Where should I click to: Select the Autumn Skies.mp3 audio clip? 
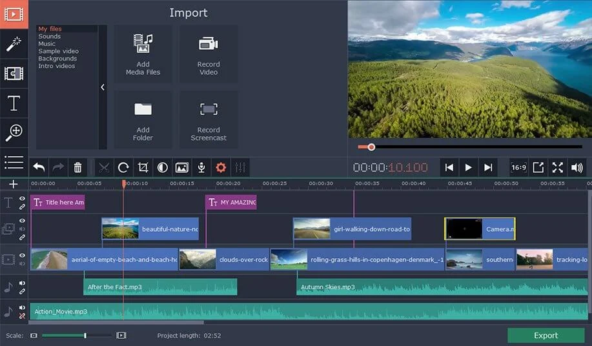pyautogui.click(x=442, y=287)
